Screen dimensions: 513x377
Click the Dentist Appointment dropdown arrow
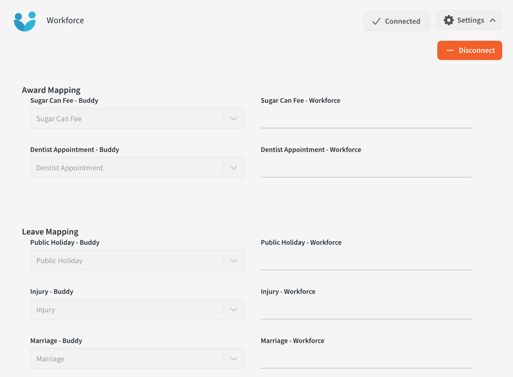234,168
